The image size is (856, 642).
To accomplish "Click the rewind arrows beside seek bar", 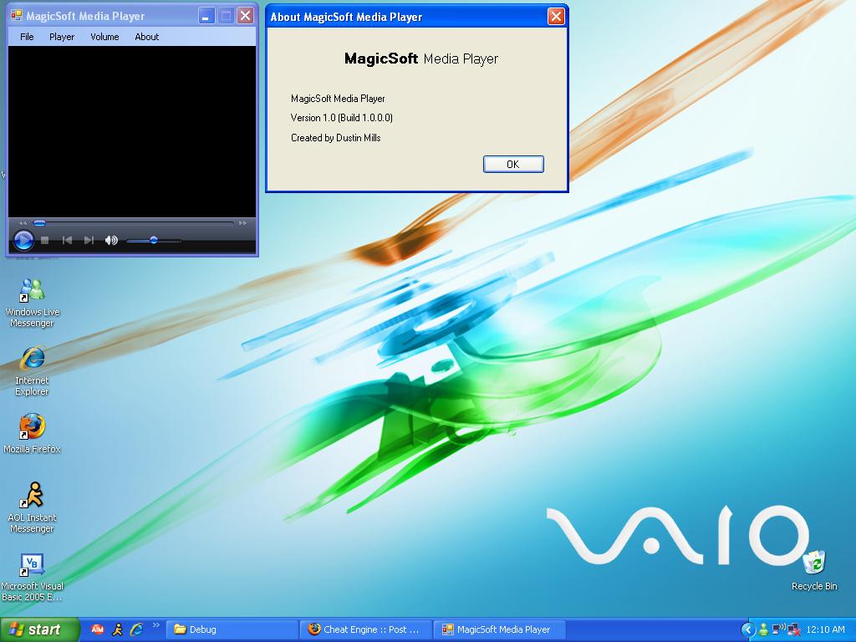I will [23, 222].
